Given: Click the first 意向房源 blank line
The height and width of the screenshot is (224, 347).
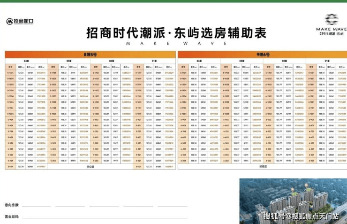Looking at the screenshot, I should [36, 205].
